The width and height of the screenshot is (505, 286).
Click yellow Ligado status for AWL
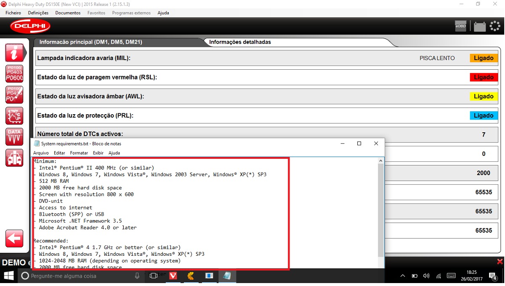tap(484, 96)
